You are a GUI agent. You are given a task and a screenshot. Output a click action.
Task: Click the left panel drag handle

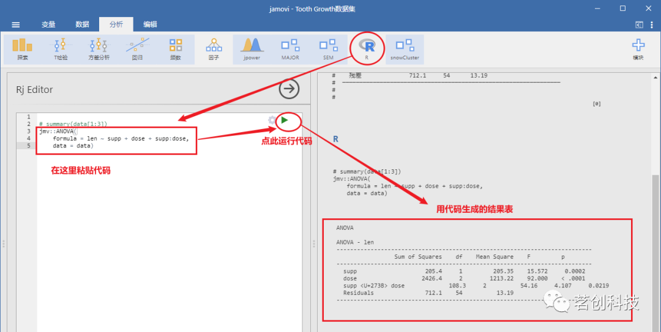(4, 243)
